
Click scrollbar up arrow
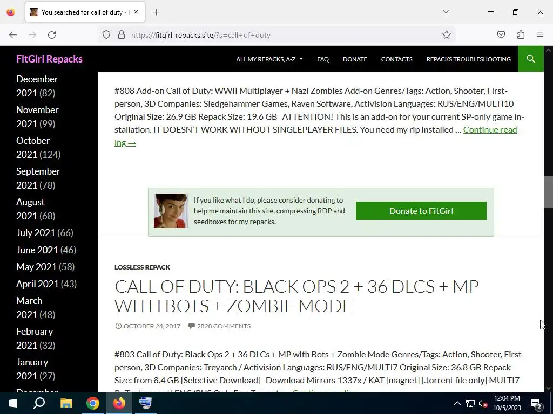548,50
